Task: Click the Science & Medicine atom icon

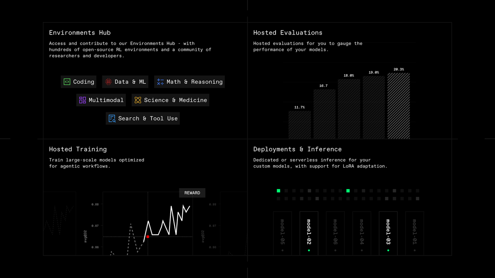Action: coord(138,100)
